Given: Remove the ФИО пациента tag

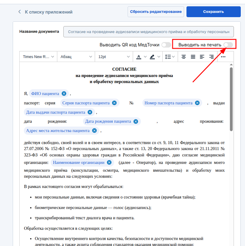Looking at the screenshot, I should click(x=64, y=94).
